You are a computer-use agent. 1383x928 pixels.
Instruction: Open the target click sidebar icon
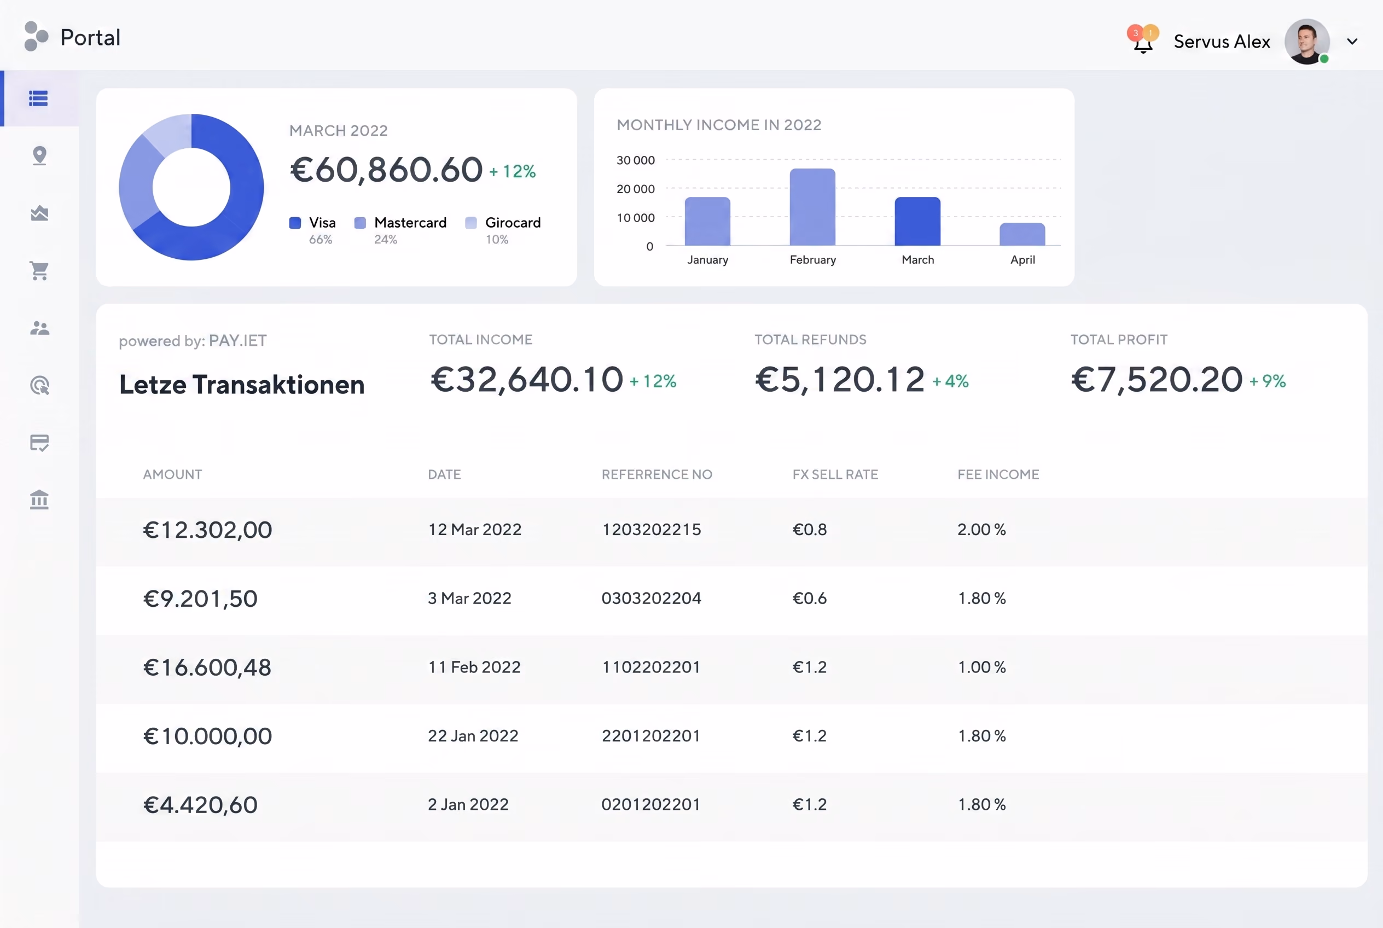[39, 385]
